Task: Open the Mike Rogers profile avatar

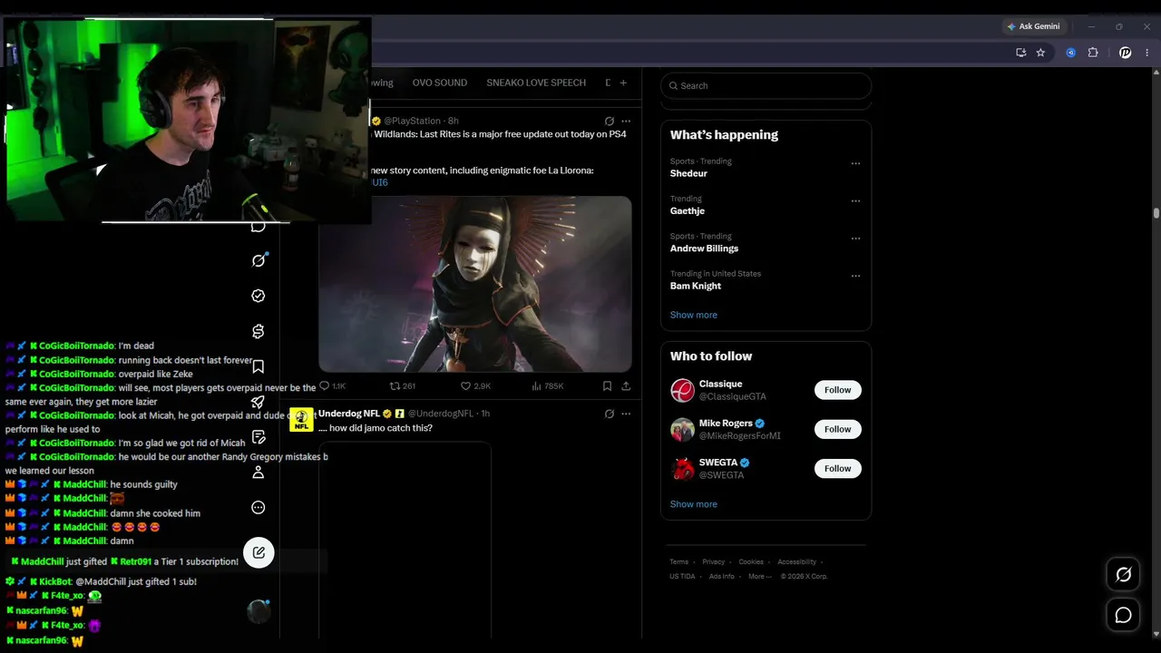Action: tap(682, 430)
